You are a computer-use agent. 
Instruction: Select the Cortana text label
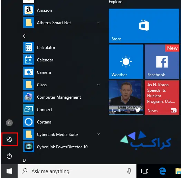coord(44,122)
